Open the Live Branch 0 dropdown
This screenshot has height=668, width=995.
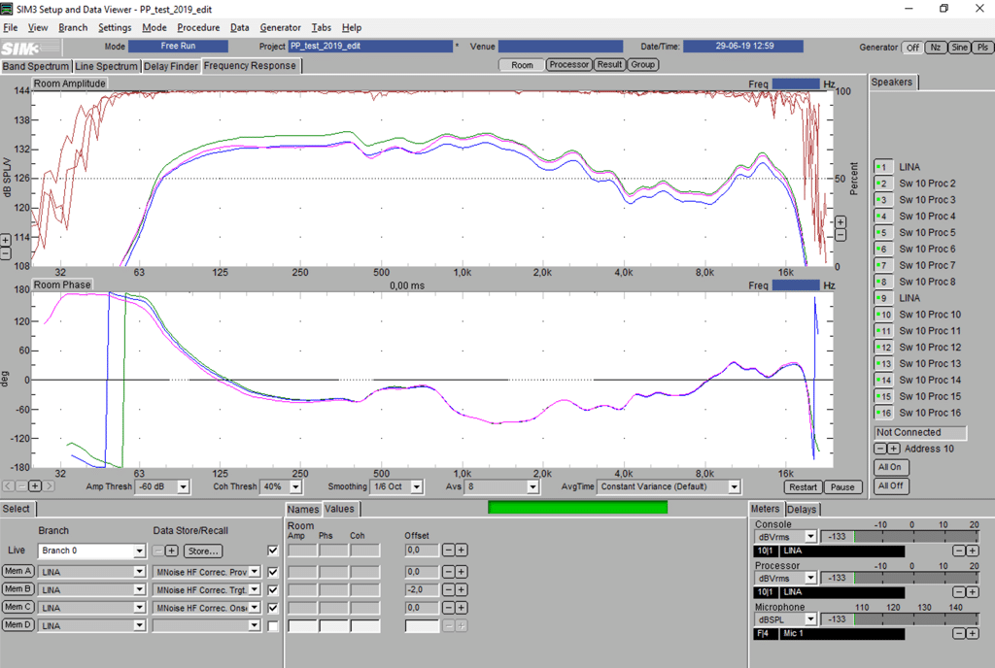(x=139, y=551)
